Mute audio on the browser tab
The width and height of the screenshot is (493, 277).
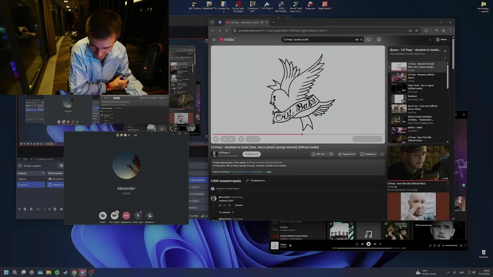click(262, 22)
